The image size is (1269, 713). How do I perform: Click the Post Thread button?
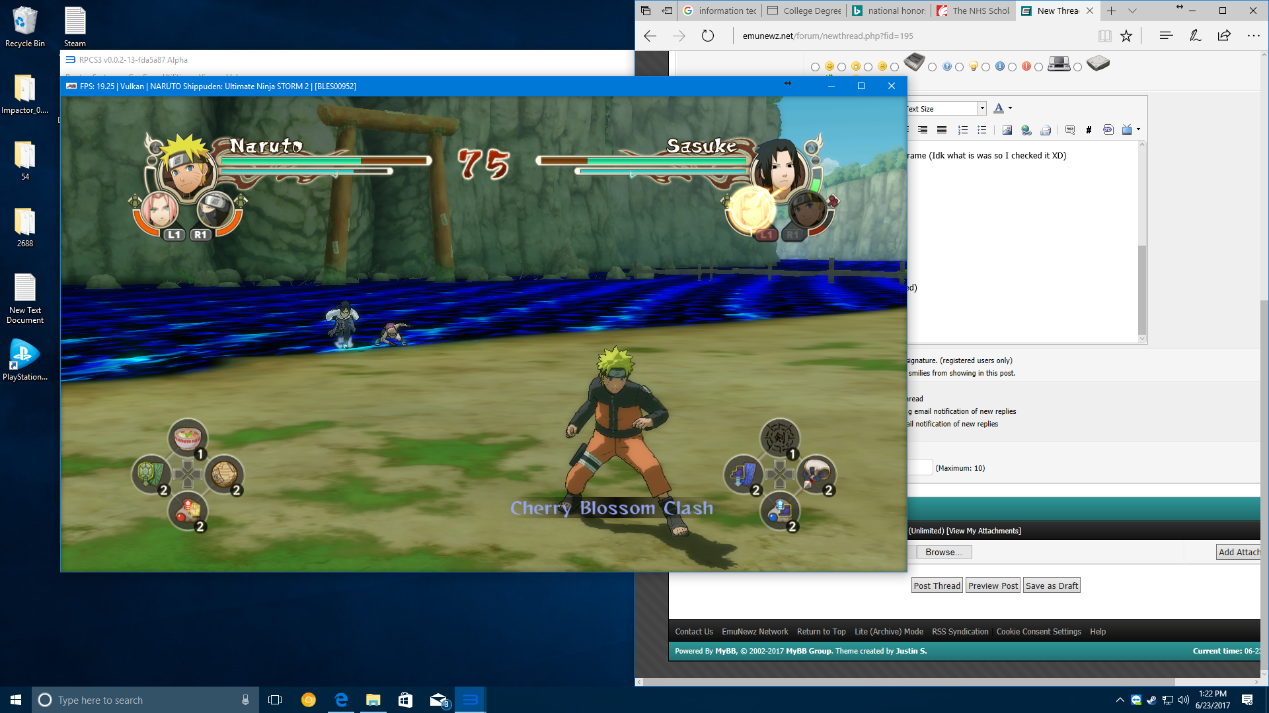pos(937,586)
